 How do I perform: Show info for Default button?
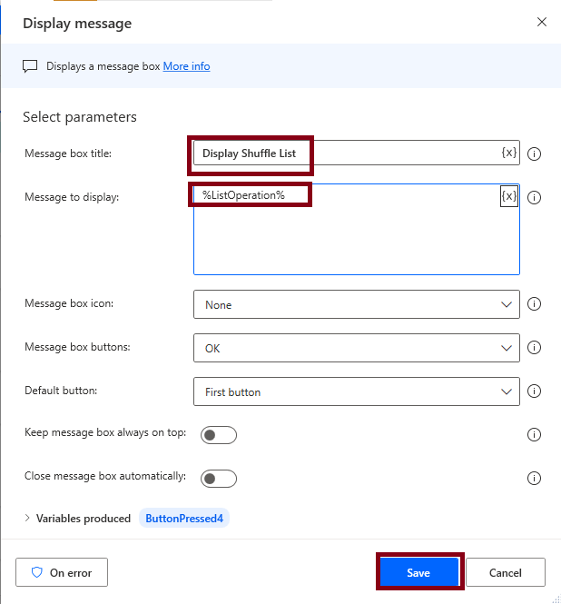pos(535,391)
